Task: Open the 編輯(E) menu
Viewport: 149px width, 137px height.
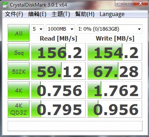Action: (37, 14)
